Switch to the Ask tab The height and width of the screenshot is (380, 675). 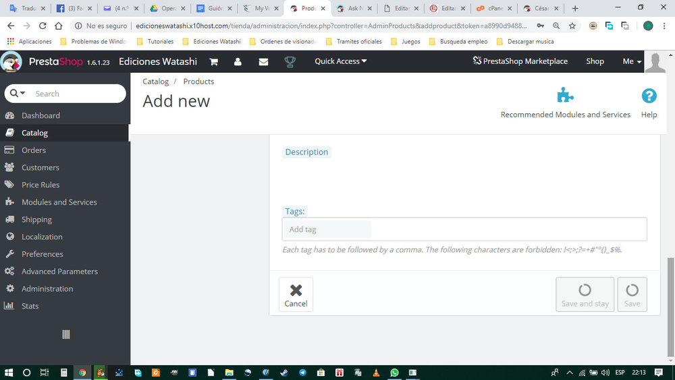pos(354,8)
